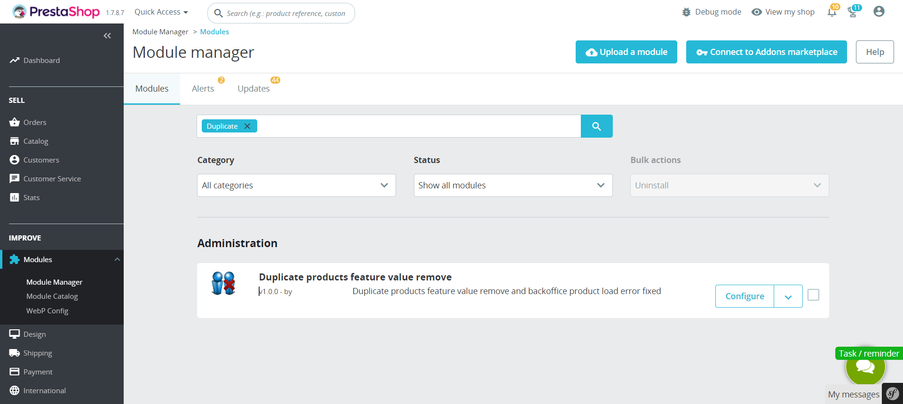Screen dimensions: 903x404
Task: Select the Duplicate products module checkbox
Action: (813, 295)
